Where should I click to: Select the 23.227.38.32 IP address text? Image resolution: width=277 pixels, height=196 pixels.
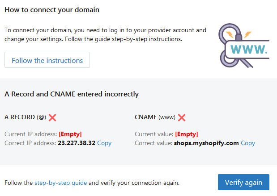point(77,143)
